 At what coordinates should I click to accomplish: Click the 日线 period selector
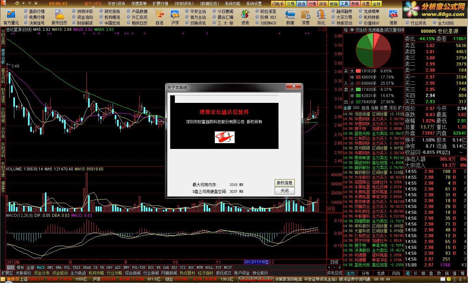(x=334, y=262)
